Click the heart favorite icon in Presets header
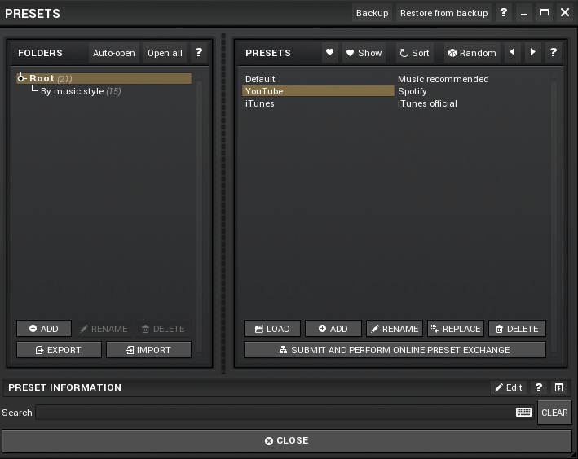Screen dimensions: 578x459 pyautogui.click(x=329, y=53)
